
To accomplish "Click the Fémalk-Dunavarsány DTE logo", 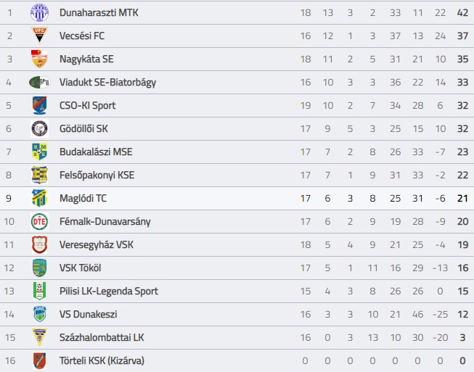I will (x=40, y=221).
